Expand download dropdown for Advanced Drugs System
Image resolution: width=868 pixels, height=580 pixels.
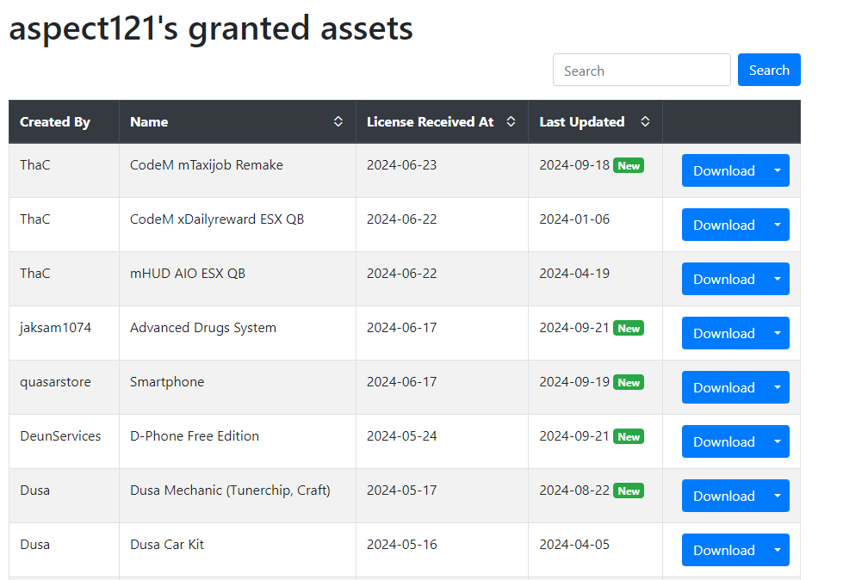[778, 333]
